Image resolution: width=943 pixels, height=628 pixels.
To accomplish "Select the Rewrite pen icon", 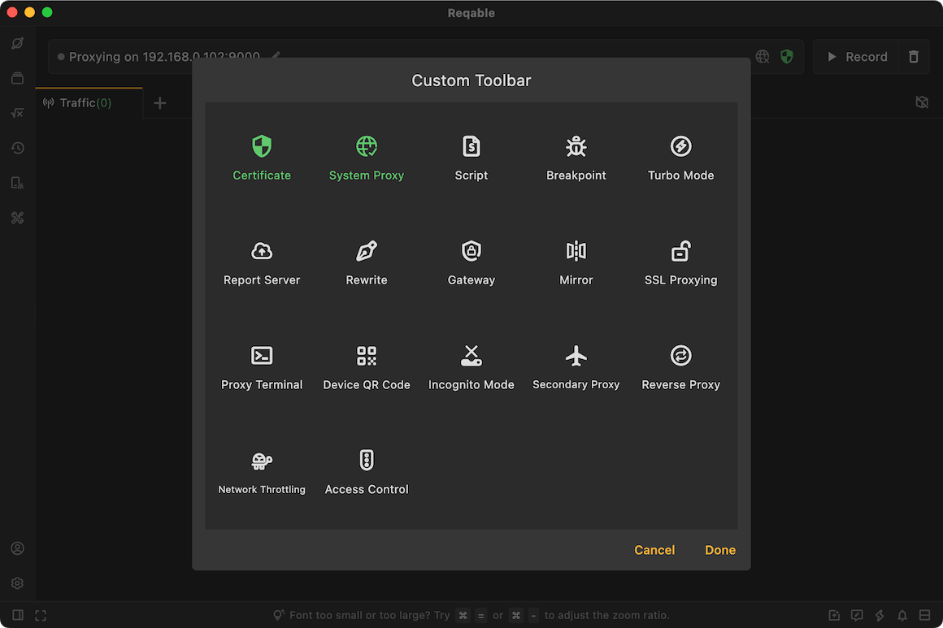I will click(x=367, y=250).
